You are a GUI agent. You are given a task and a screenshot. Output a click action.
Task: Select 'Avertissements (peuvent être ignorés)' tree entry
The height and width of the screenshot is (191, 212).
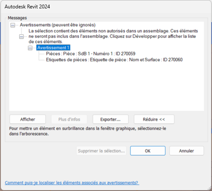[x=58, y=25]
